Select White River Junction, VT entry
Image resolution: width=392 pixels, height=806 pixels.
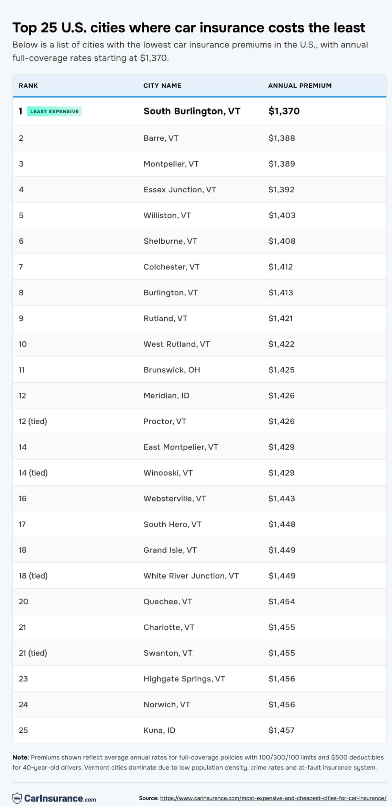[x=191, y=576]
